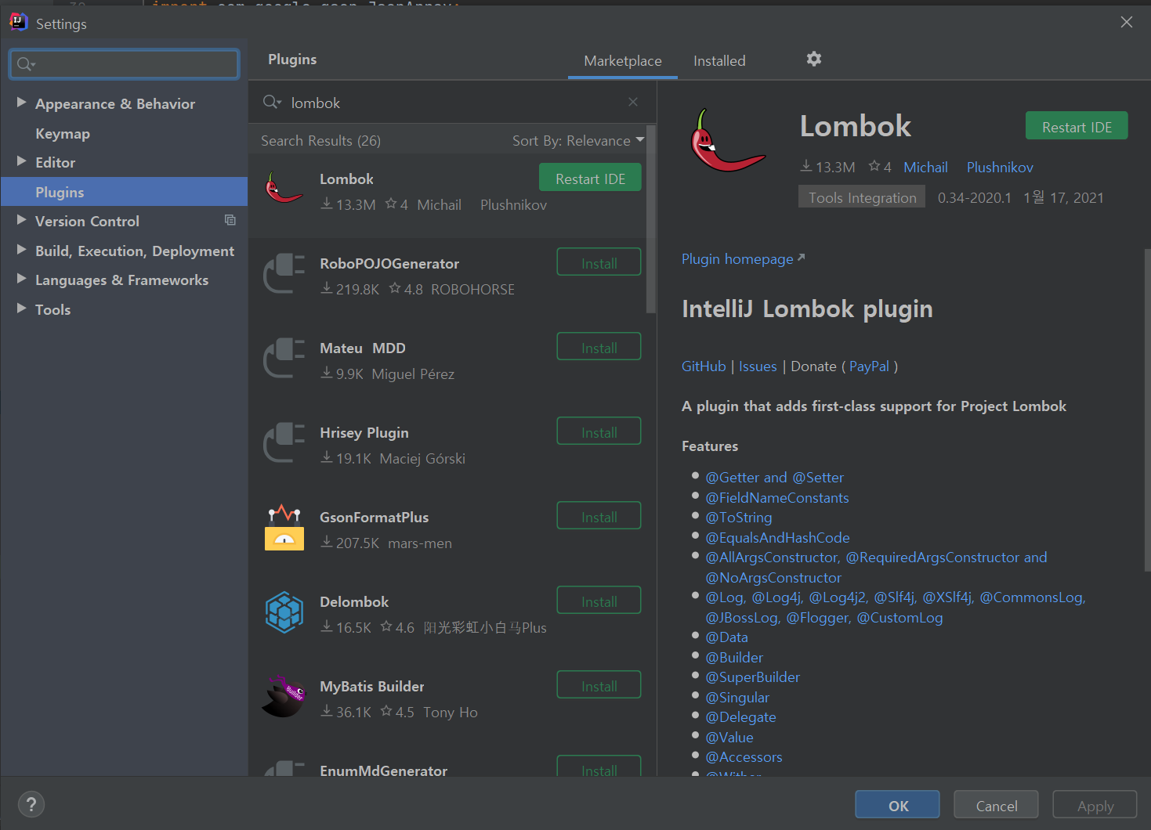Focus the settings search field
The image size is (1151, 830).
(124, 64)
